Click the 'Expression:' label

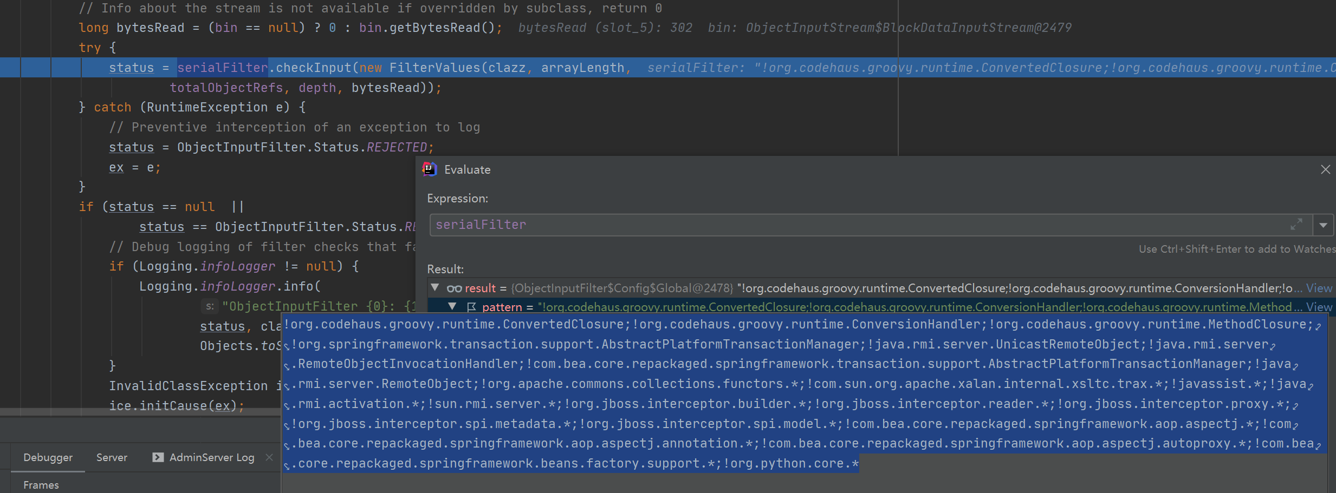[x=457, y=199]
